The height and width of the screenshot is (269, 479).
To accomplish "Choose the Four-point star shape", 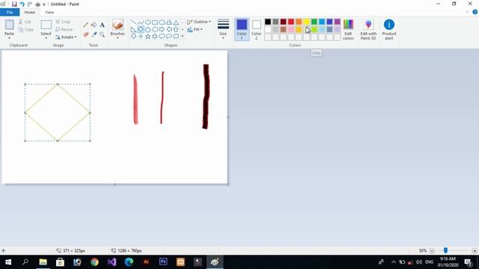I will tap(141, 37).
